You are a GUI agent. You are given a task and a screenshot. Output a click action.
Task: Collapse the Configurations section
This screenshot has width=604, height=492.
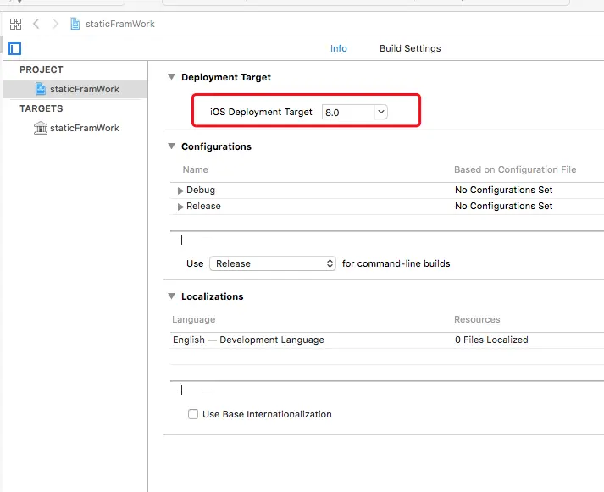point(172,146)
